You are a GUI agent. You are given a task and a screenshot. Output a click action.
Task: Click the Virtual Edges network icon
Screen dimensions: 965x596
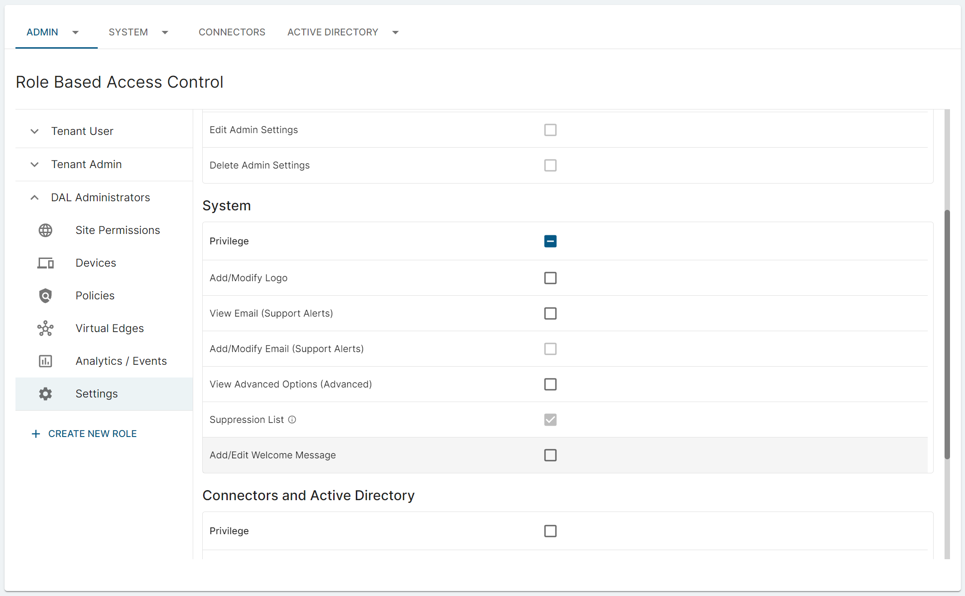[45, 328]
